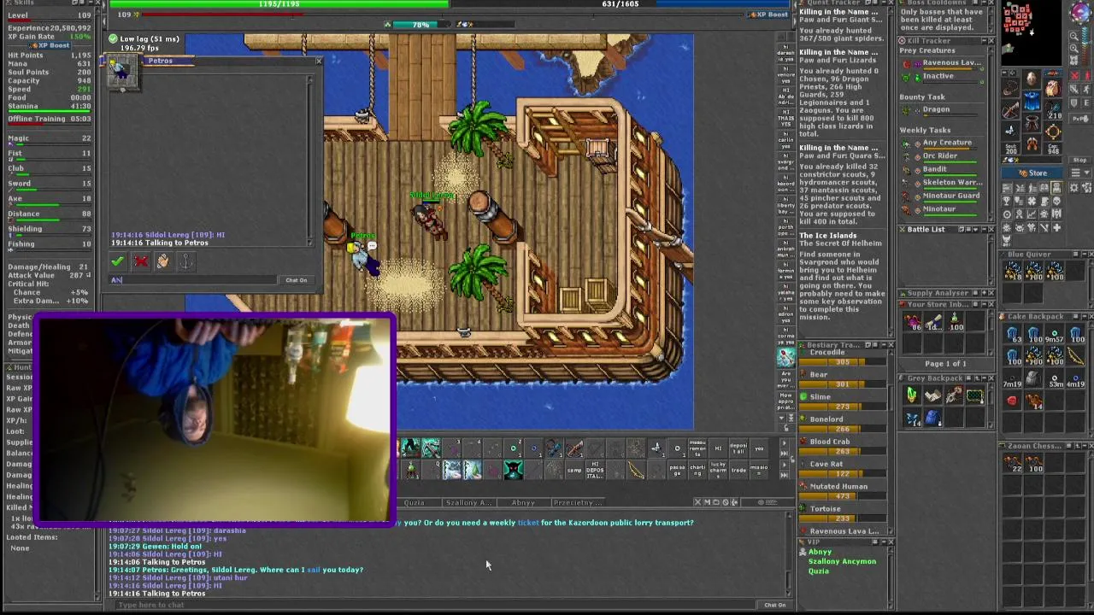1094x615 pixels.
Task: Click the red X icon in Petros dialog
Action: (x=141, y=261)
